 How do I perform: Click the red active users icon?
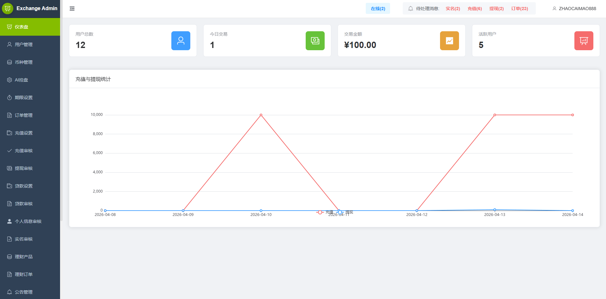coord(584,41)
